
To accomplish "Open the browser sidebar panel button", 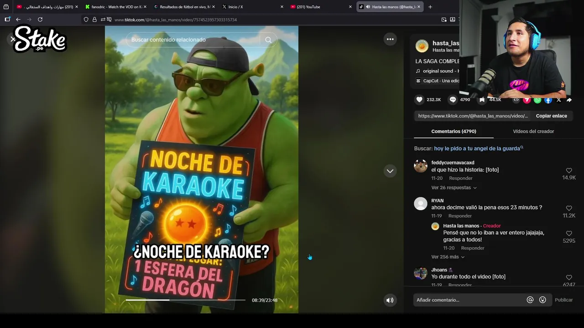I will tap(7, 20).
